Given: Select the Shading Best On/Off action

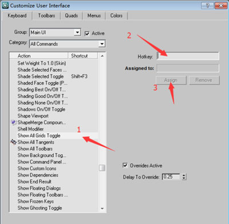Looking at the screenshot, I should pyautogui.click(x=42, y=90).
